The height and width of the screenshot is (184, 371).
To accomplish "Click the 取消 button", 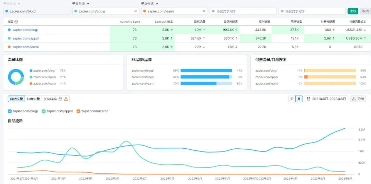I will pyautogui.click(x=365, y=11).
